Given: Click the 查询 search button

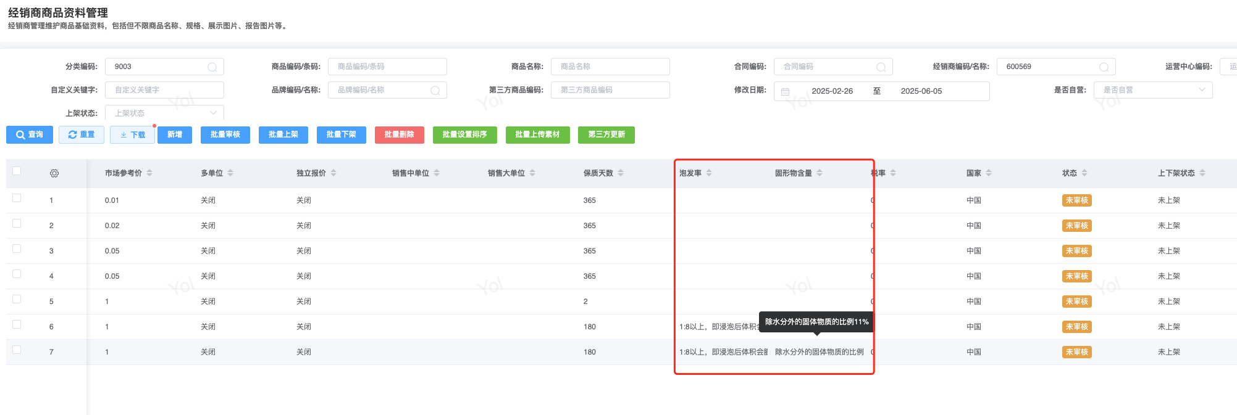Looking at the screenshot, I should pos(30,135).
